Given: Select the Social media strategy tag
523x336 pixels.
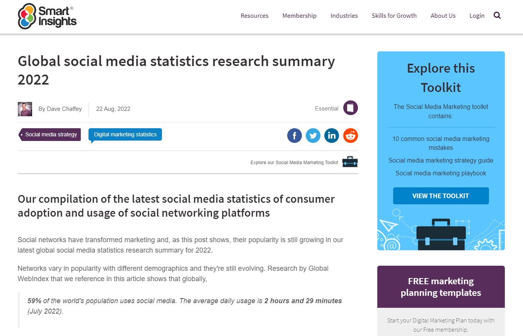Looking at the screenshot, I should [x=49, y=134].
